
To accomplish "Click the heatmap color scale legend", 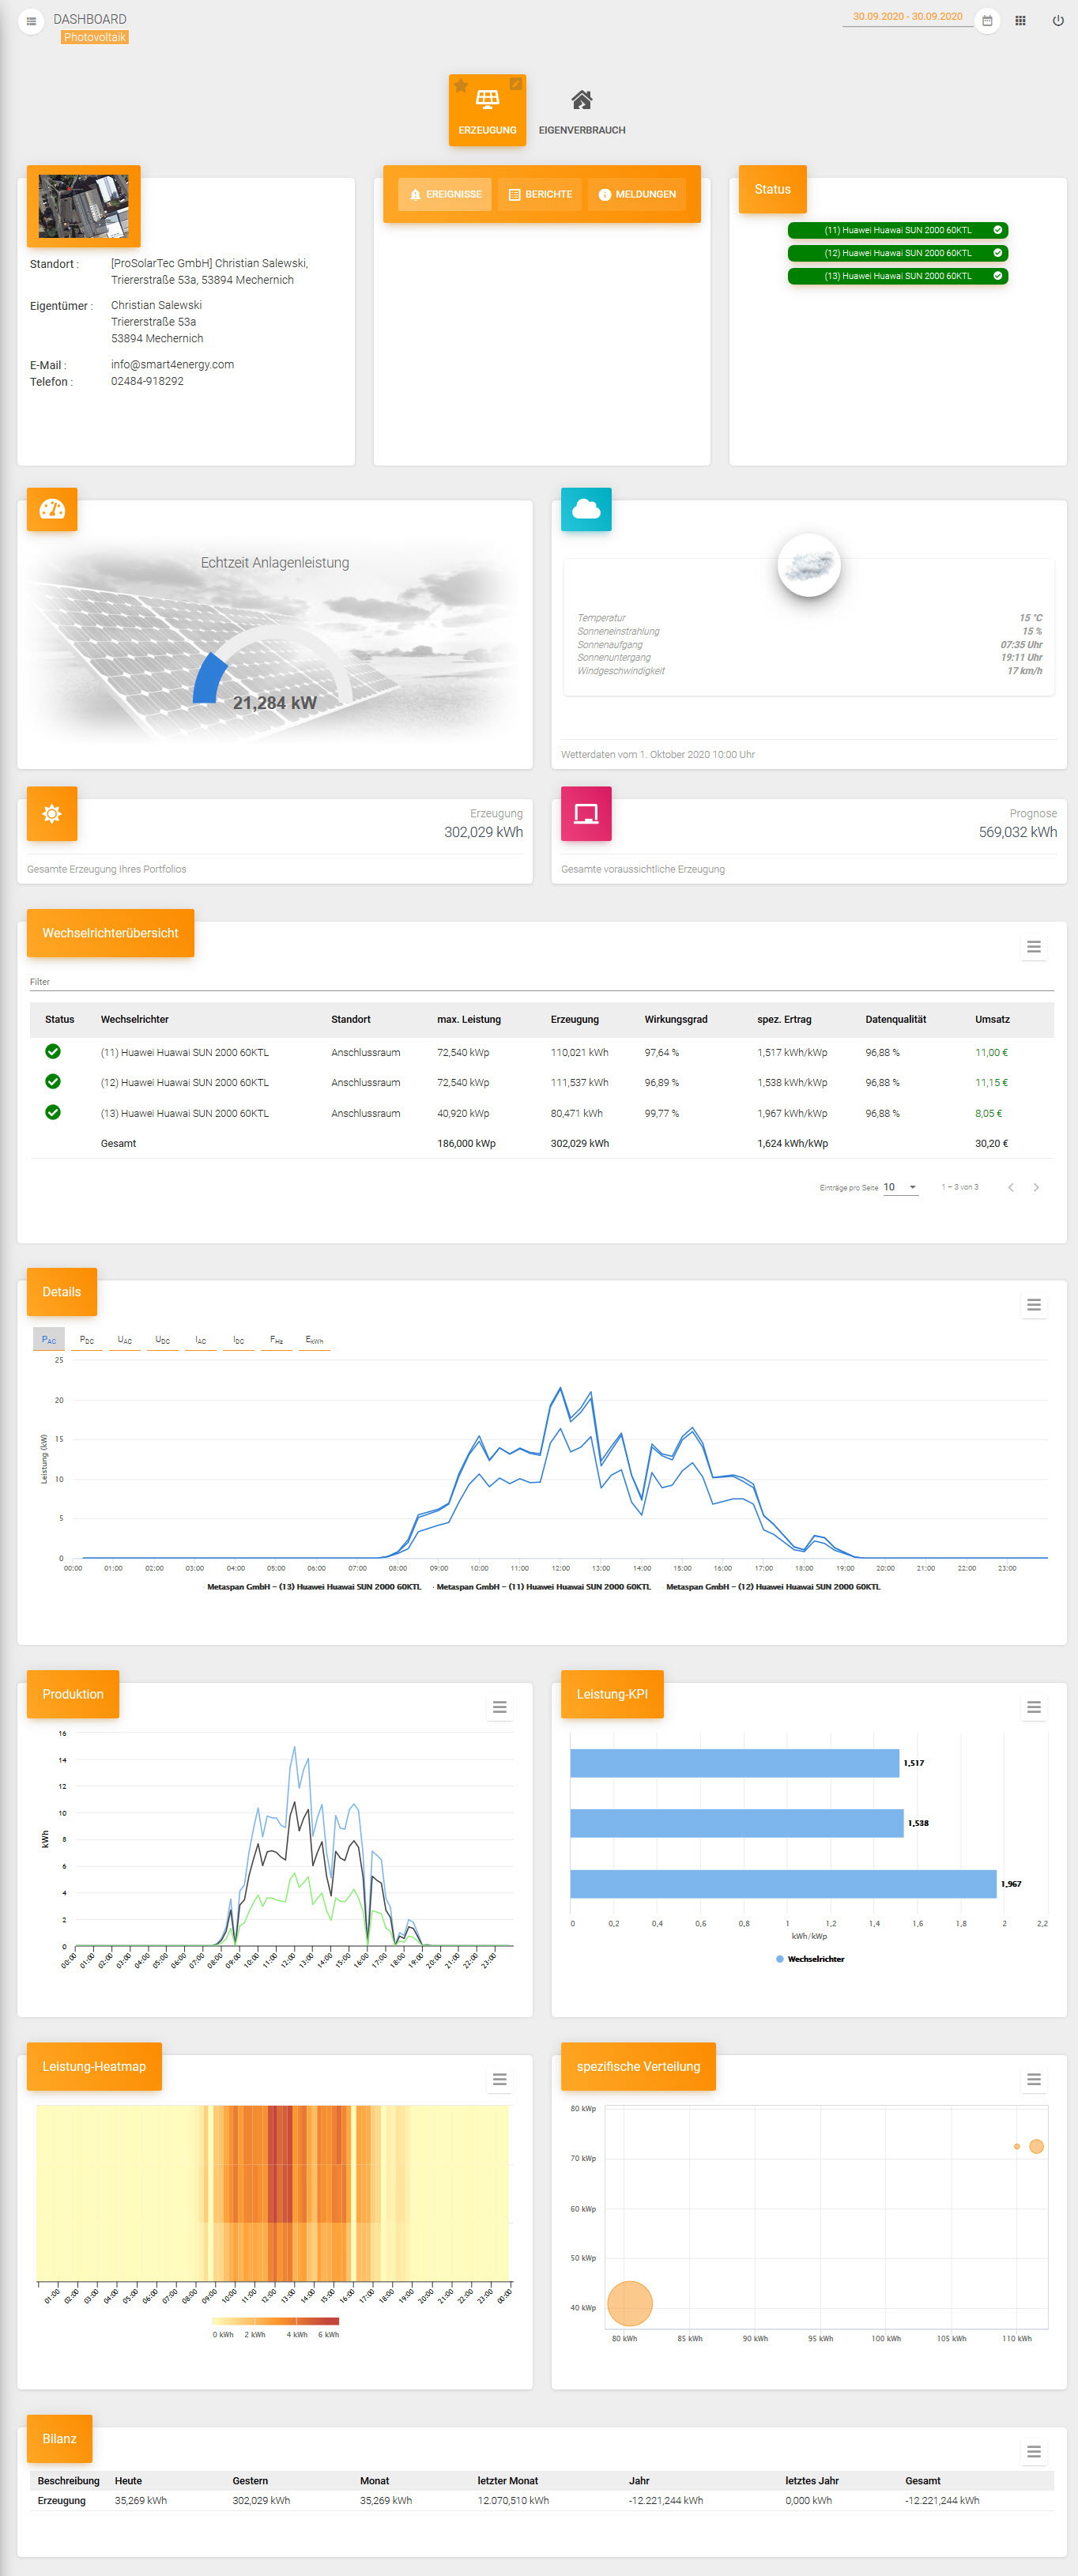I will point(276,2321).
